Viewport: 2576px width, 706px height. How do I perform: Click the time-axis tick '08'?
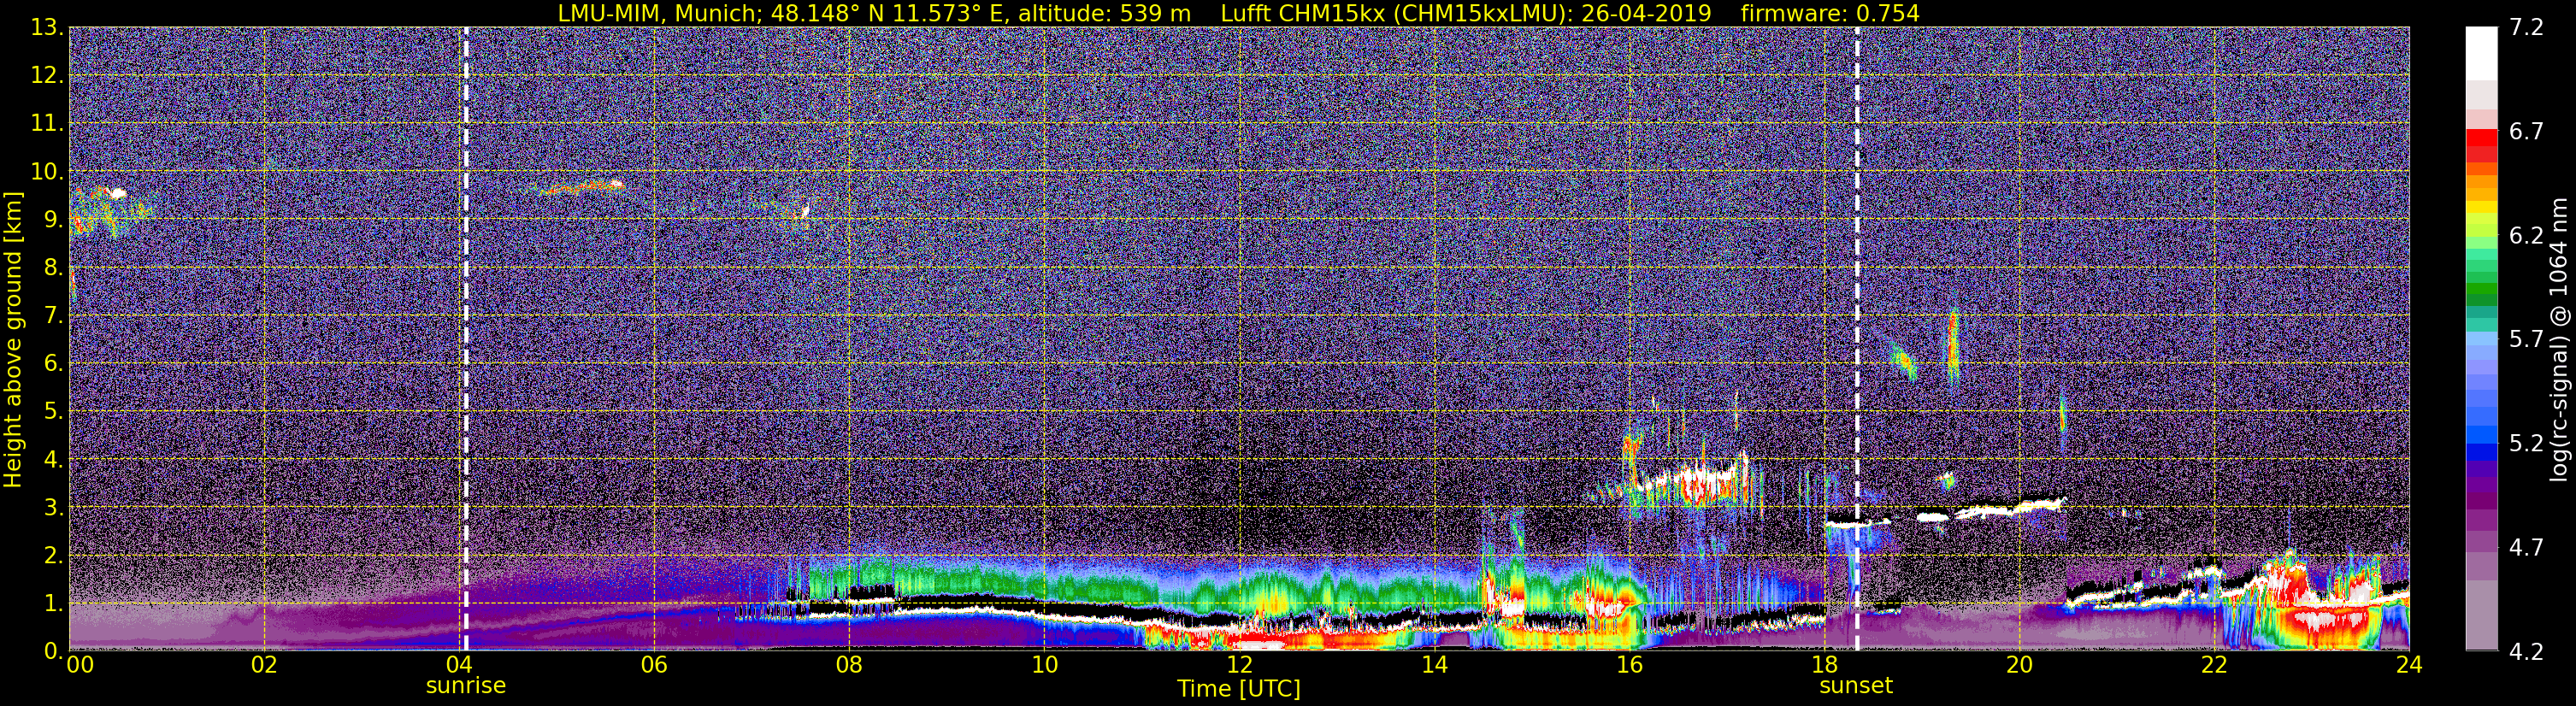coord(849,665)
